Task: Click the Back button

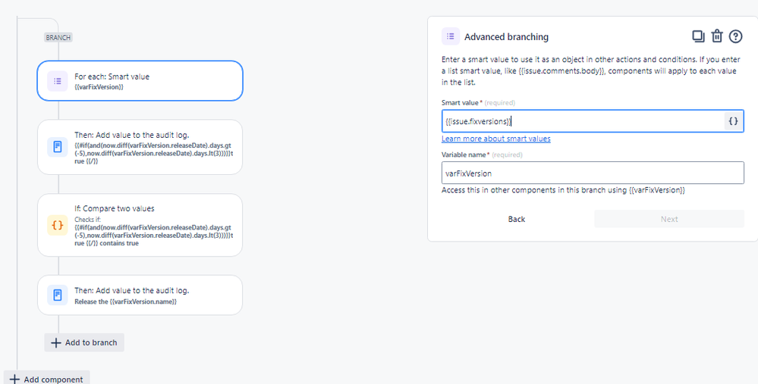Action: tap(516, 219)
